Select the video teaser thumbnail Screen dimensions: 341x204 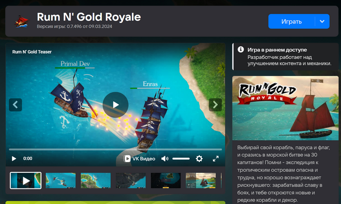tap(26, 181)
